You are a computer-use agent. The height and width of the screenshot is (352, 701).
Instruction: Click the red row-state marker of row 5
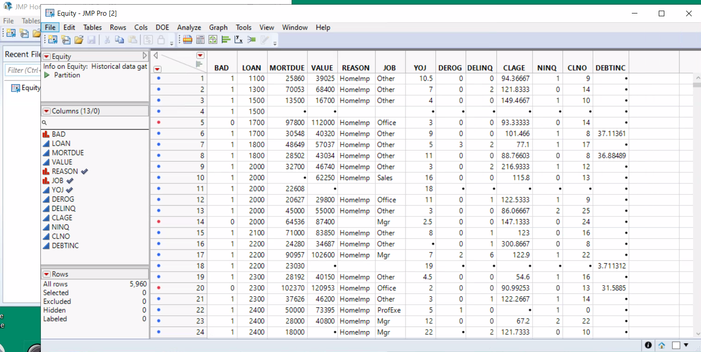[158, 123]
